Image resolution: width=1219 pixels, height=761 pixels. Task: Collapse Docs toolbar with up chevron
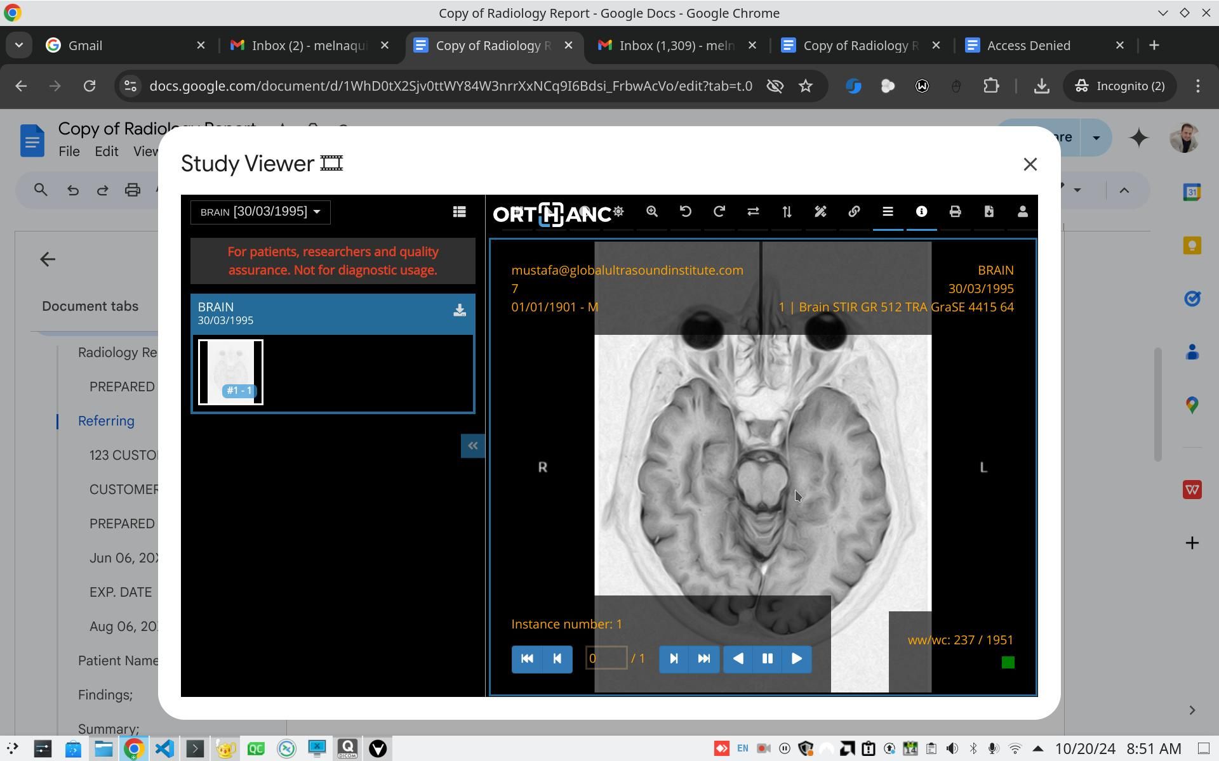pos(1124,190)
